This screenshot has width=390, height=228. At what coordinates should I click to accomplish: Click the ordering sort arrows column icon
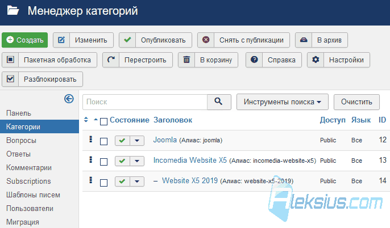(x=86, y=120)
